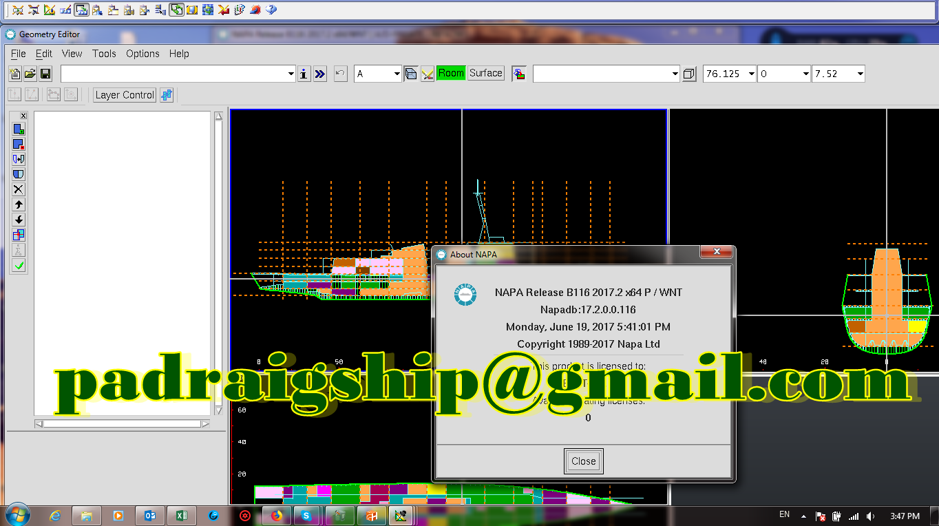The height and width of the screenshot is (526, 939).
Task: Open the Help menu
Action: (179, 54)
